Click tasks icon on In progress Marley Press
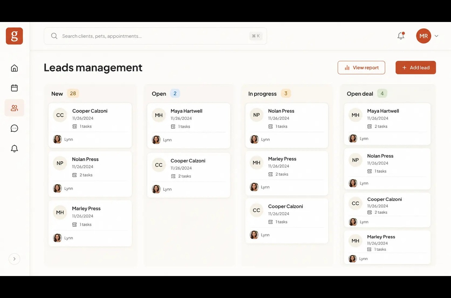Image resolution: width=451 pixels, height=298 pixels. pos(271,174)
